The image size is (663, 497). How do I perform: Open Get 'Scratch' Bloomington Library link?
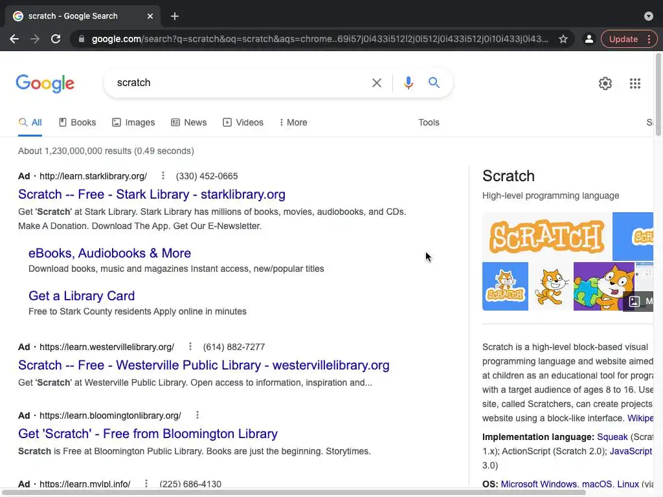148,434
